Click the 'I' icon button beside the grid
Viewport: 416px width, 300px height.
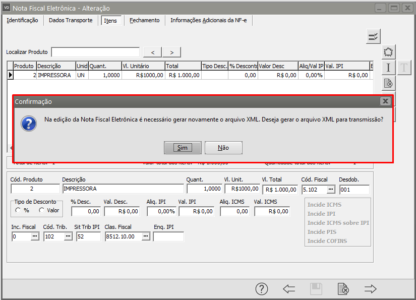click(388, 68)
